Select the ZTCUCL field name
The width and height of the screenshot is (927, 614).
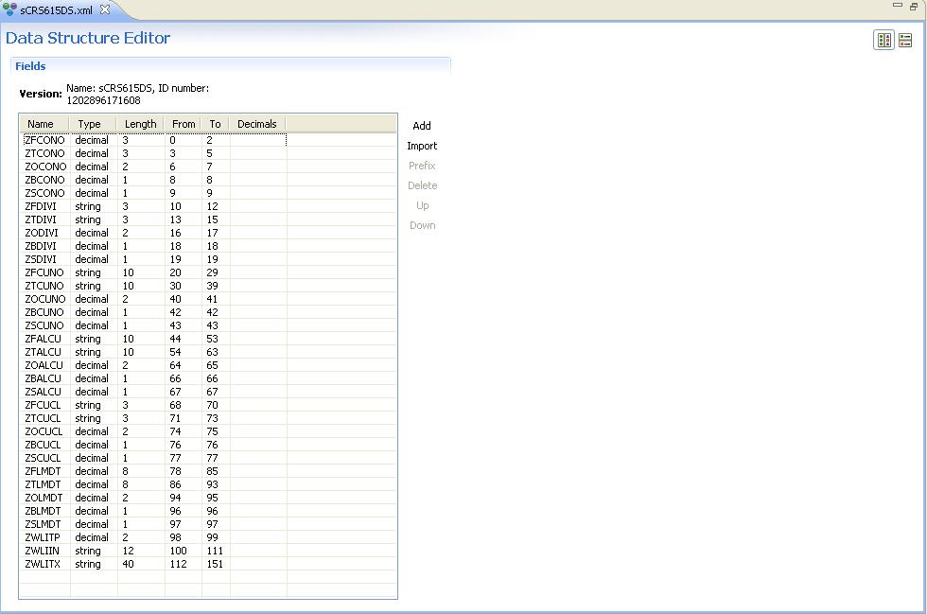(x=43, y=418)
